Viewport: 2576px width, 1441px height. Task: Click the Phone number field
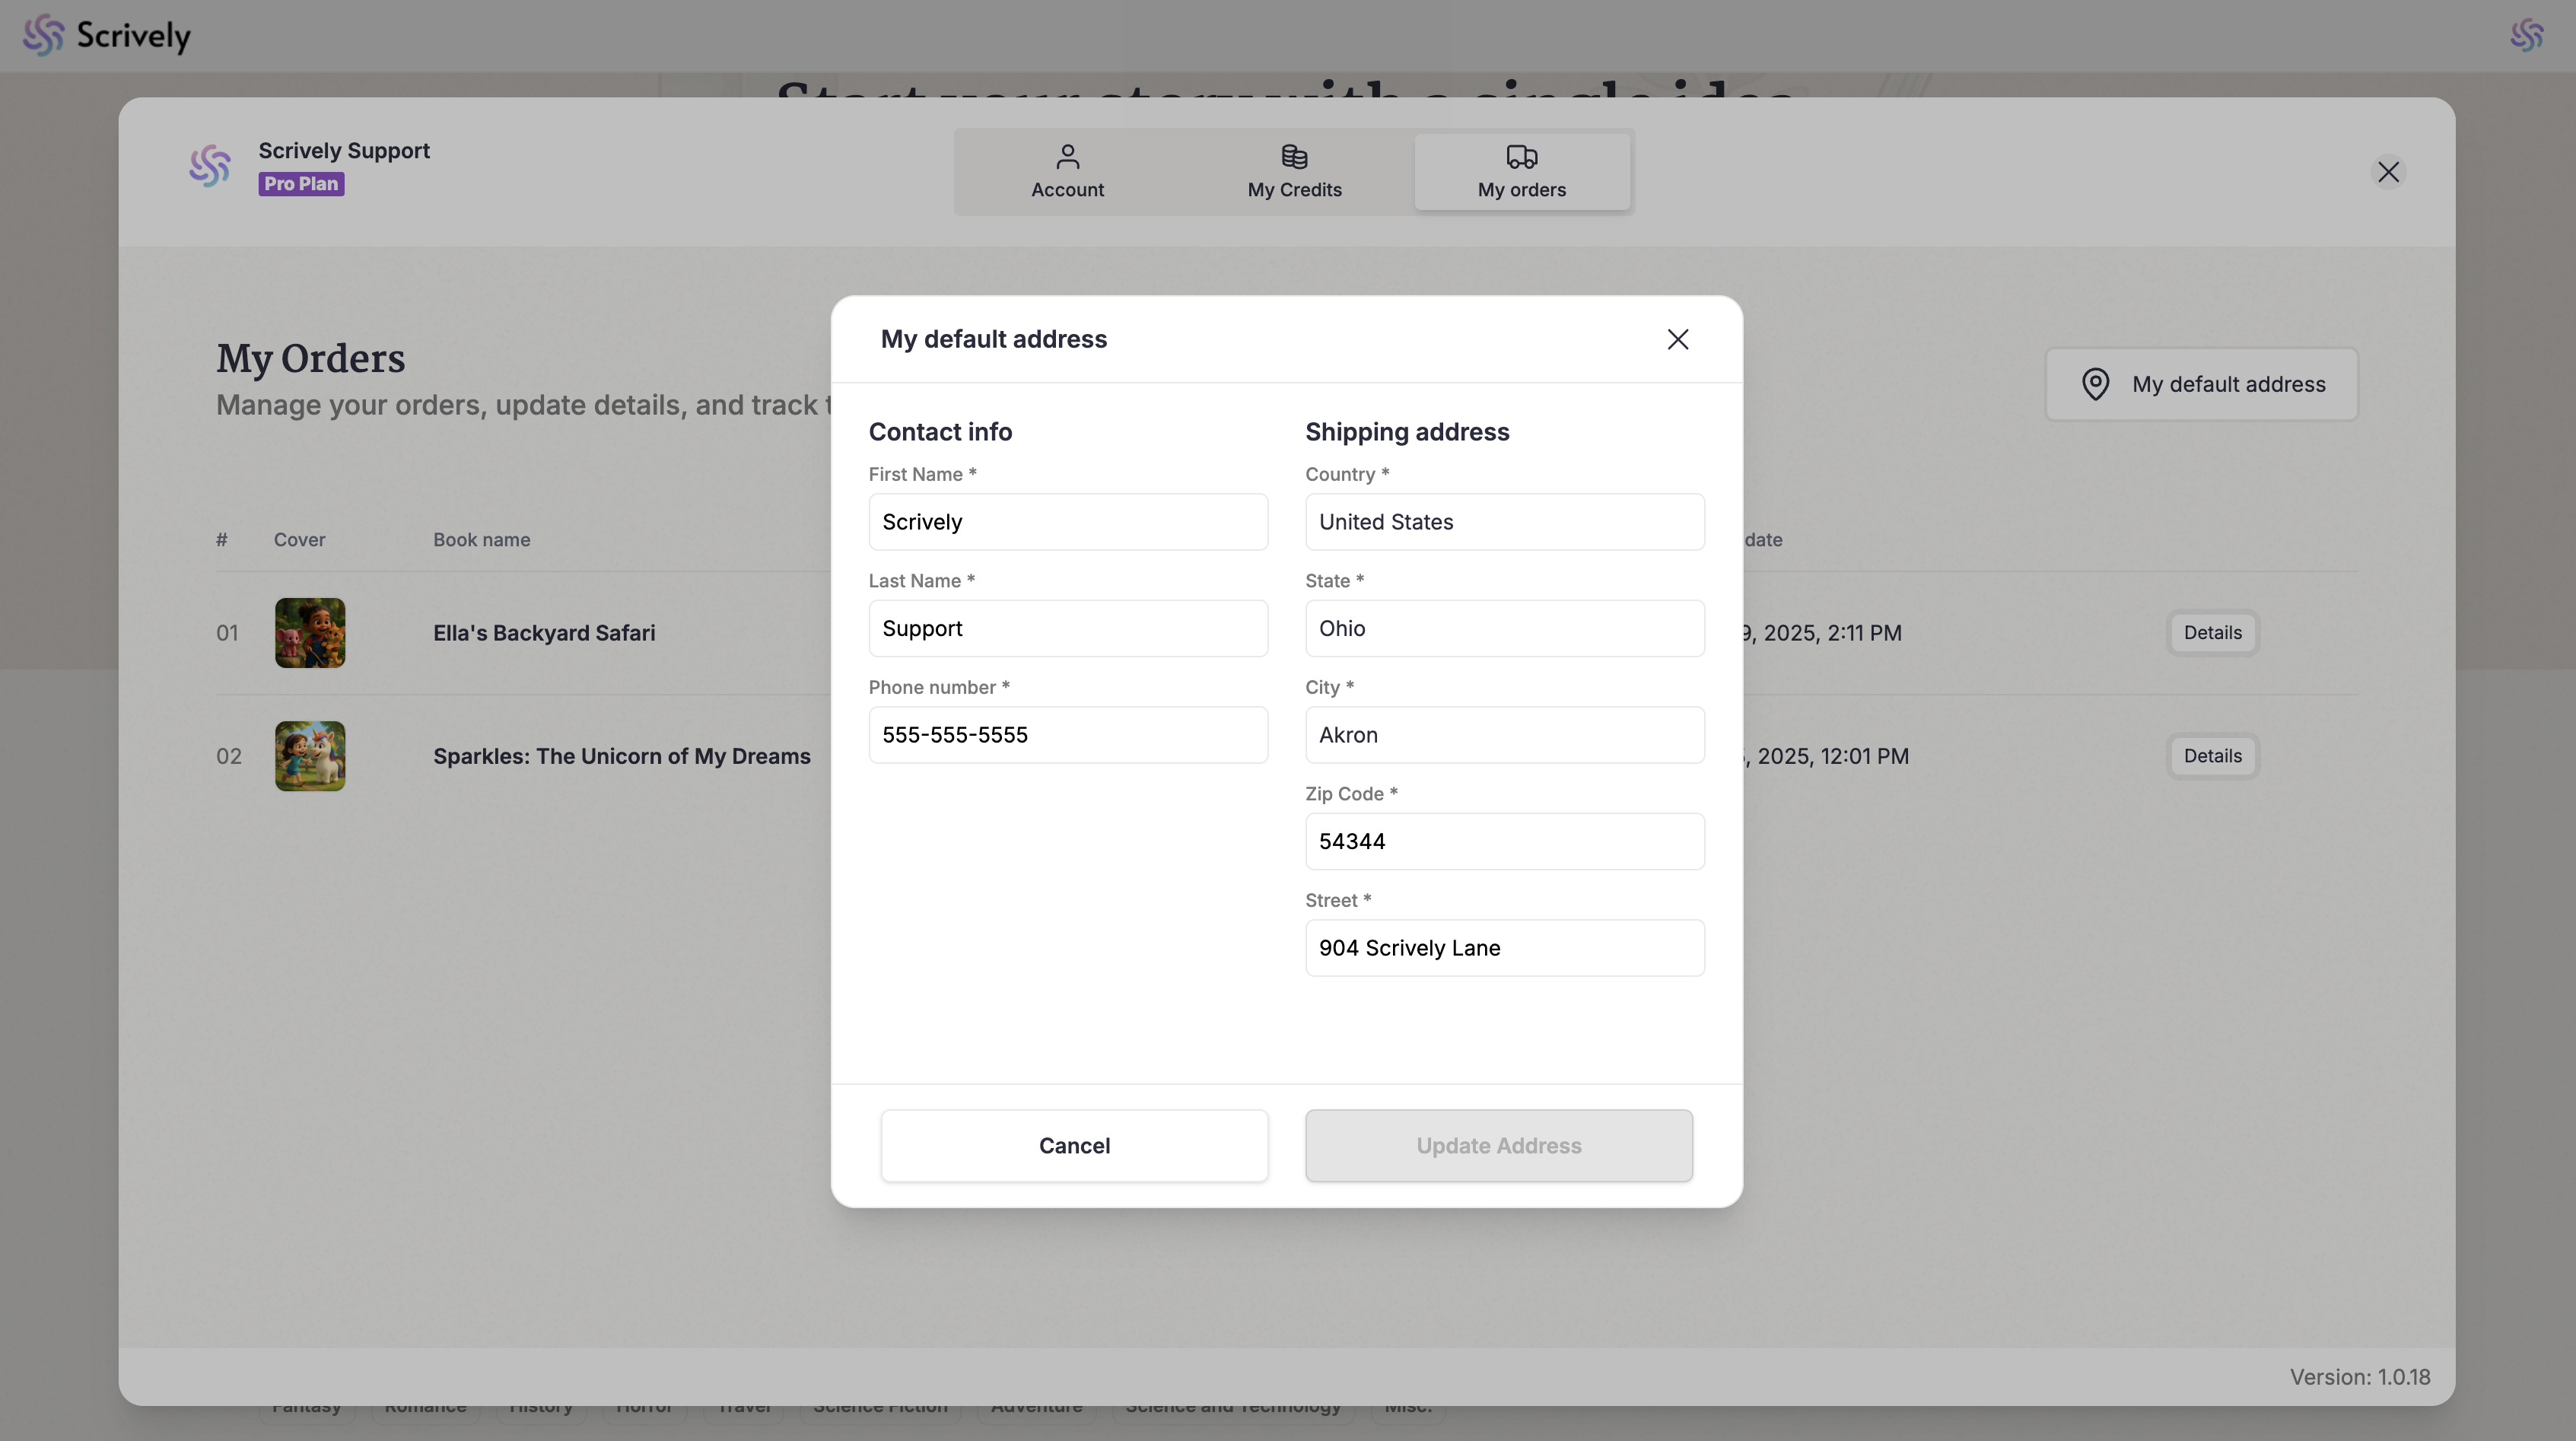coord(1067,735)
